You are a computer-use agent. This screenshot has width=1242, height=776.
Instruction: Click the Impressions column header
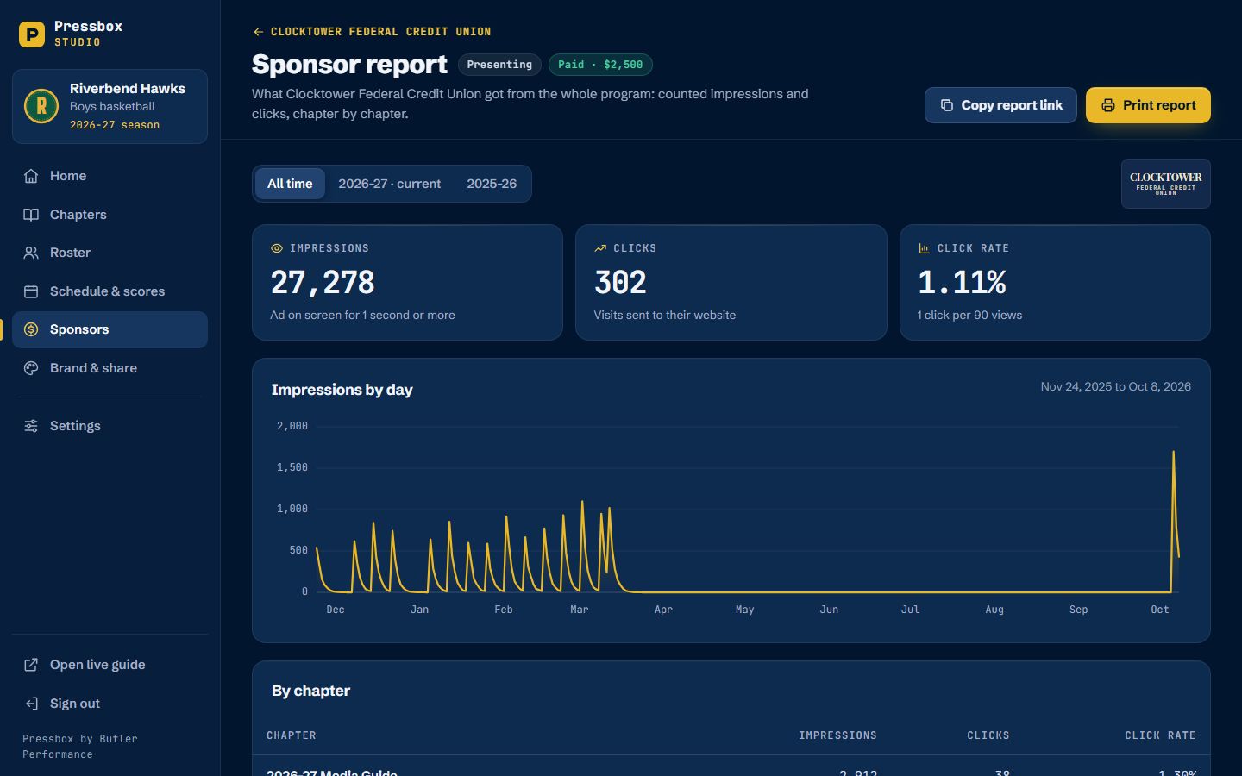point(837,735)
